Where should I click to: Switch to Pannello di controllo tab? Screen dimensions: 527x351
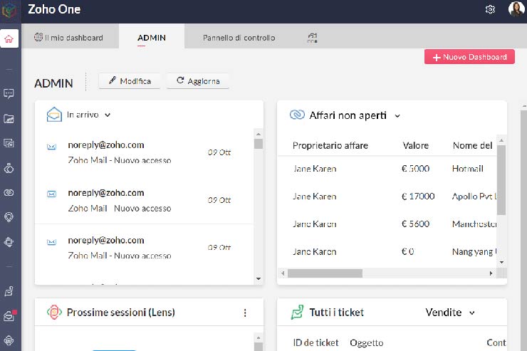click(x=239, y=38)
